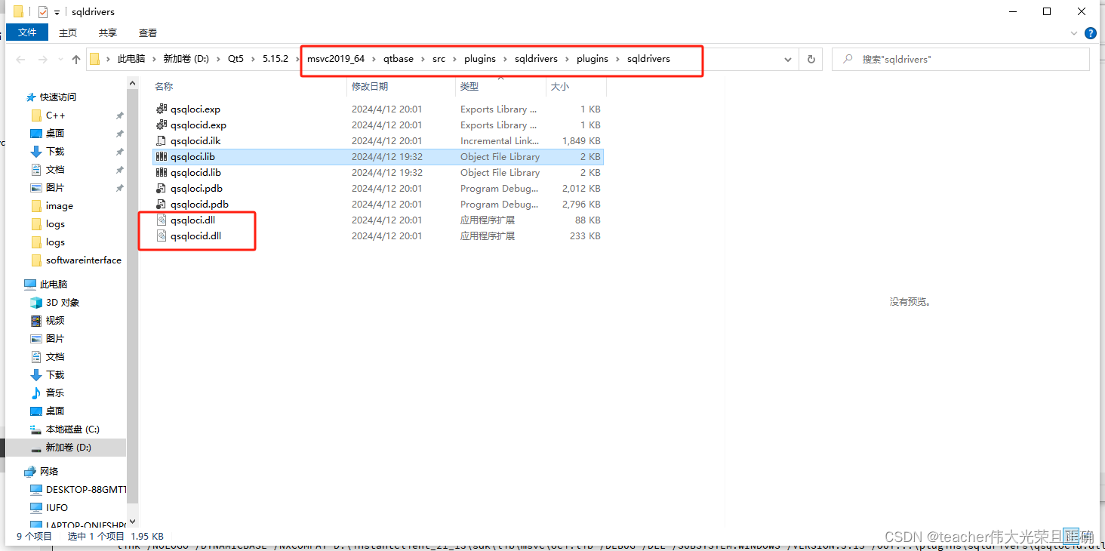Image resolution: width=1105 pixels, height=551 pixels.
Task: Click the 下载 item under 此电脑
Action: tap(55, 374)
